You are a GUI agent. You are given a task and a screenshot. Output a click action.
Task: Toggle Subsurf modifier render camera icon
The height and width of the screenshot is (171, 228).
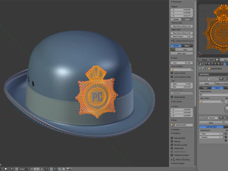(221, 118)
